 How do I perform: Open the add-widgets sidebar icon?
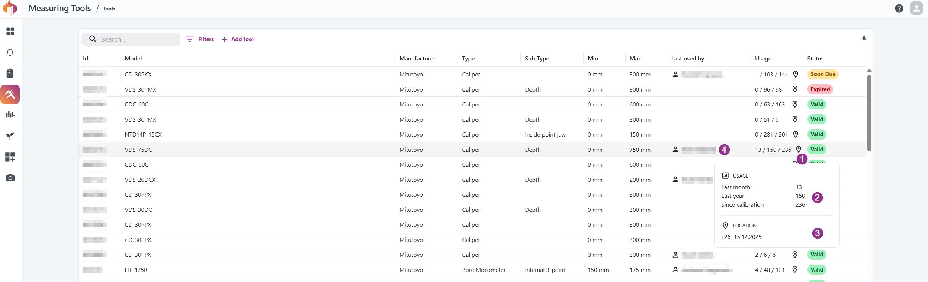pyautogui.click(x=10, y=157)
